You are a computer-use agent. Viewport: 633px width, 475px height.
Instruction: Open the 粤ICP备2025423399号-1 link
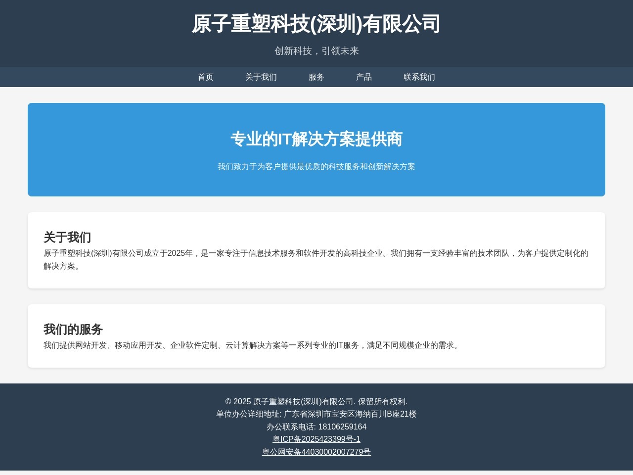[316, 439]
